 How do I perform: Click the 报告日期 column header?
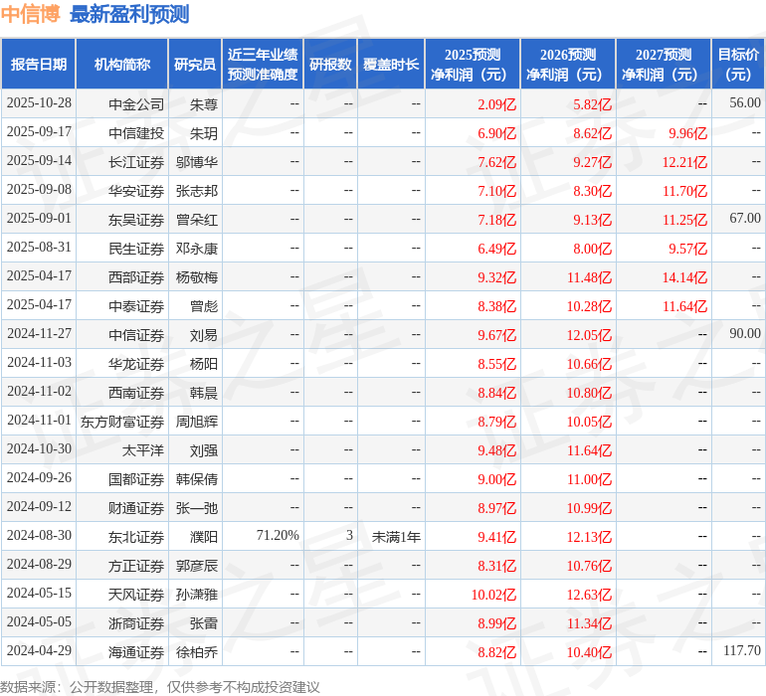[x=39, y=64]
